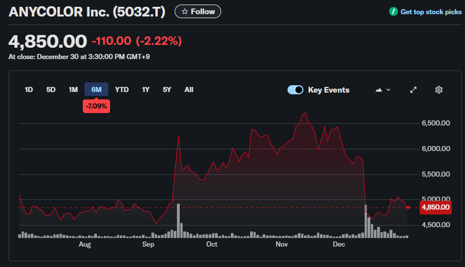
Task: Open chart settings gear
Action: 439,90
